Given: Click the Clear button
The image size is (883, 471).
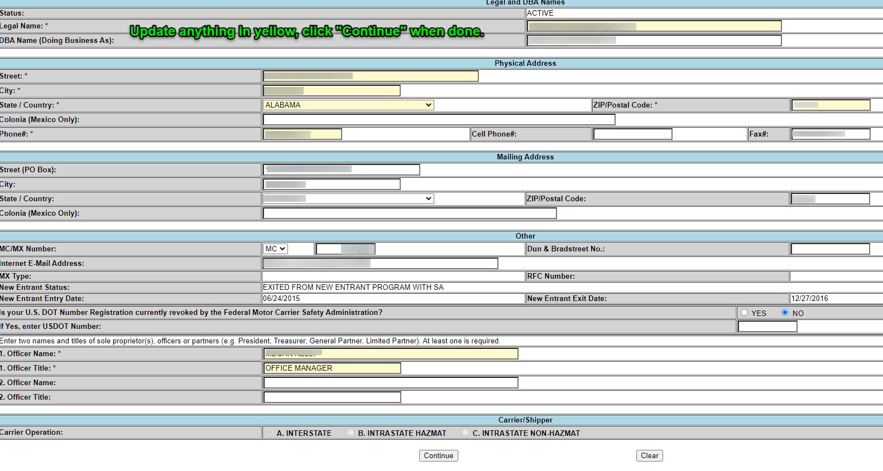Looking at the screenshot, I should 649,455.
